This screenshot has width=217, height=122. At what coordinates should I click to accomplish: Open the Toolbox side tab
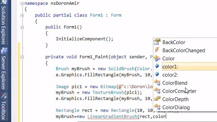(x=3, y=110)
